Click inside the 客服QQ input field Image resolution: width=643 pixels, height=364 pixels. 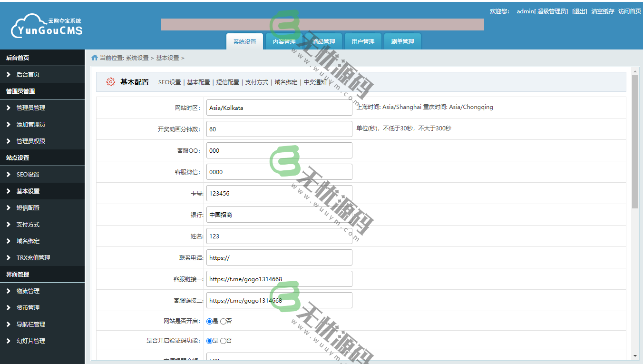click(x=279, y=150)
